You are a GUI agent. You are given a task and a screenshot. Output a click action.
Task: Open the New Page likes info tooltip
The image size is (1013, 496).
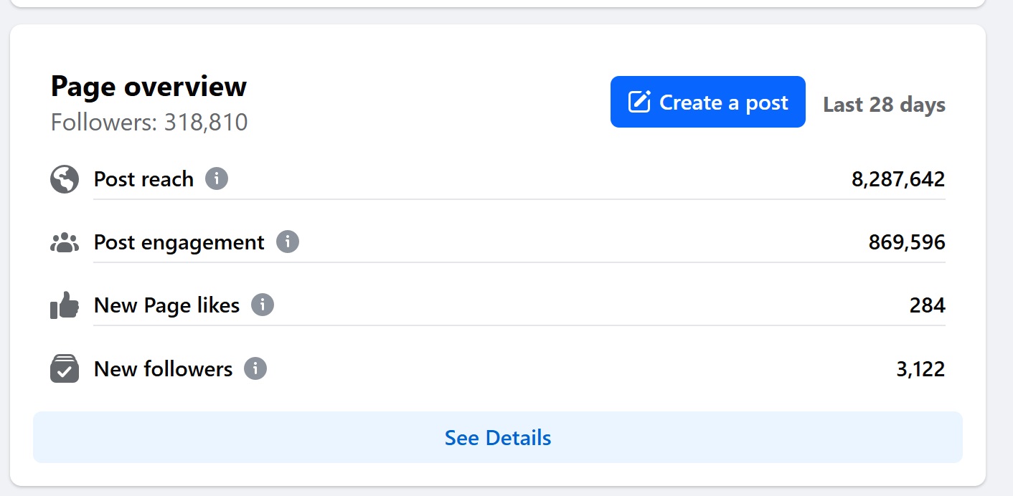click(x=263, y=305)
